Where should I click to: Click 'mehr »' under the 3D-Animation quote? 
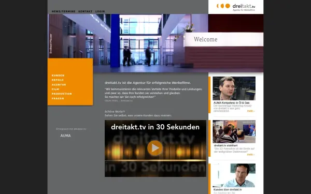click(251, 155)
